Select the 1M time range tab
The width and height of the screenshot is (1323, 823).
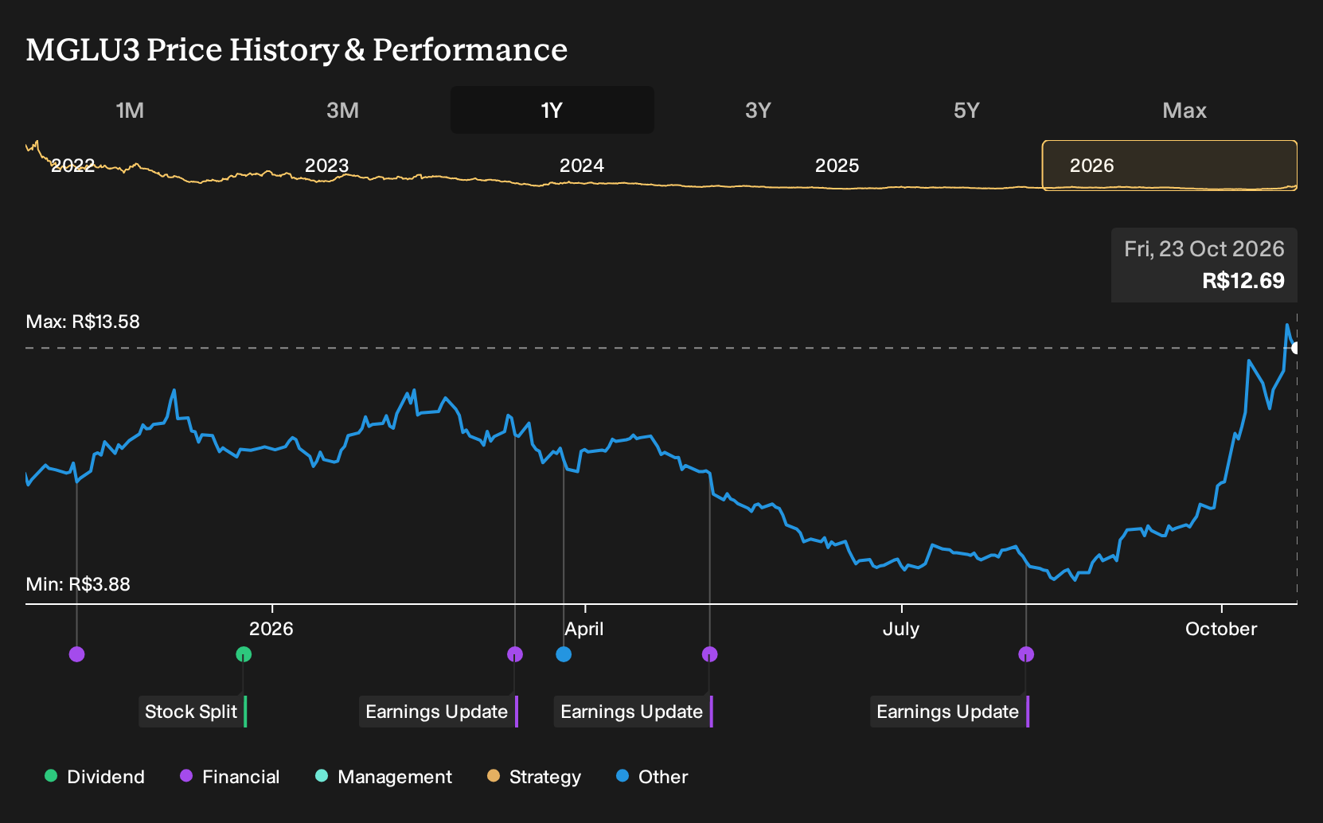130,110
